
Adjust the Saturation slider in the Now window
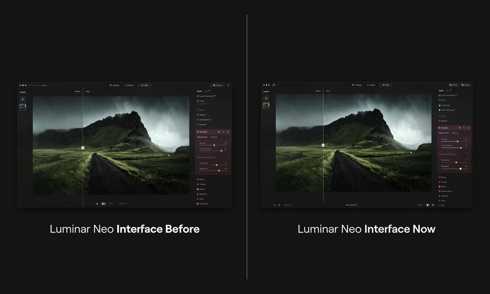click(x=454, y=169)
